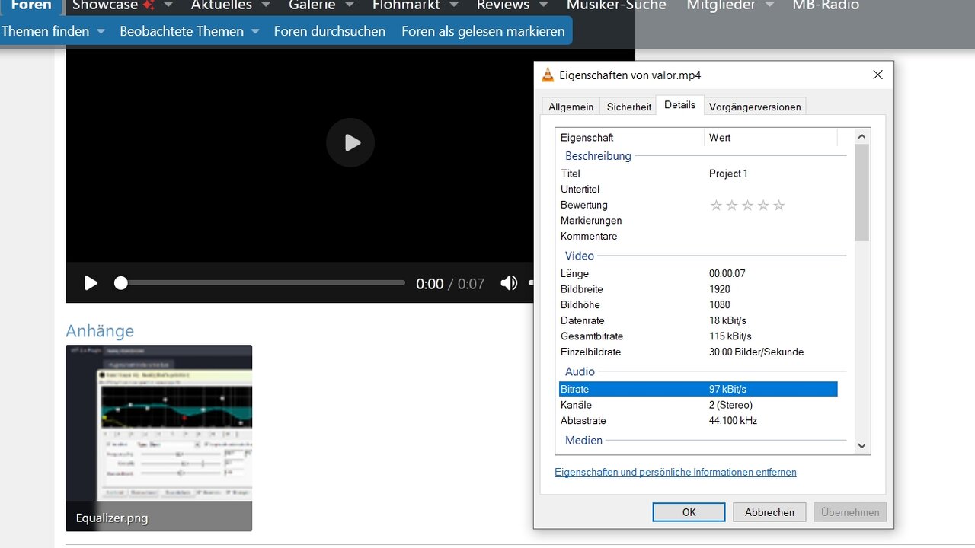Set rating using the first star
This screenshot has width=975, height=548.
(x=716, y=205)
